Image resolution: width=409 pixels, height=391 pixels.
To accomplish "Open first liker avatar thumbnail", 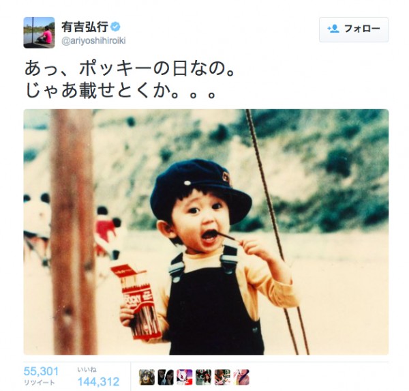I will click(x=147, y=377).
